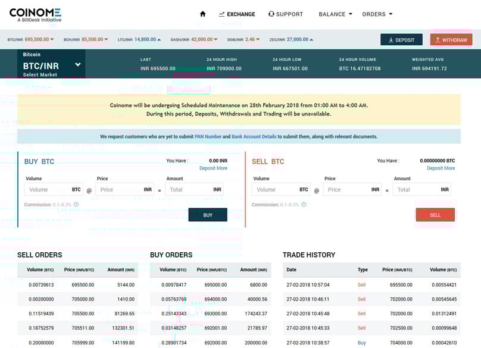Click the Trade History Type column header
The height and width of the screenshot is (348, 481).
click(x=363, y=269)
